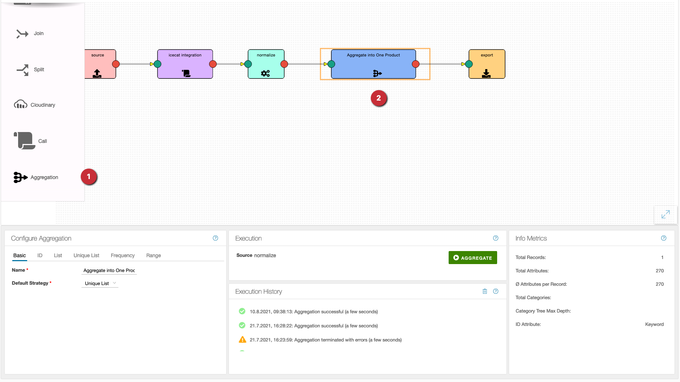
Task: Switch to the Unique List tab
Action: click(86, 255)
